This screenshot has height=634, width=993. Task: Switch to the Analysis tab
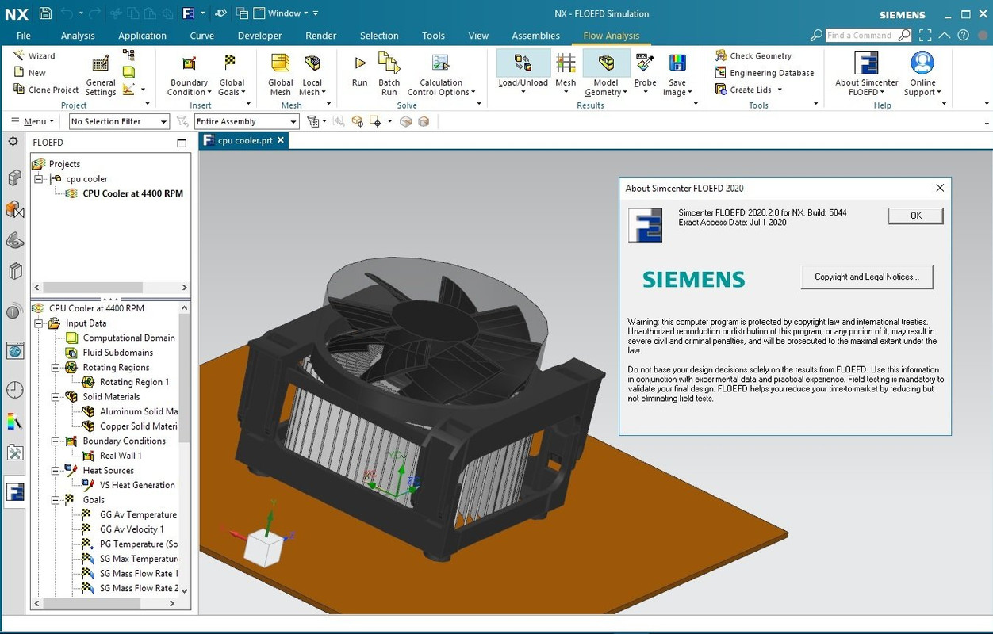click(x=78, y=36)
